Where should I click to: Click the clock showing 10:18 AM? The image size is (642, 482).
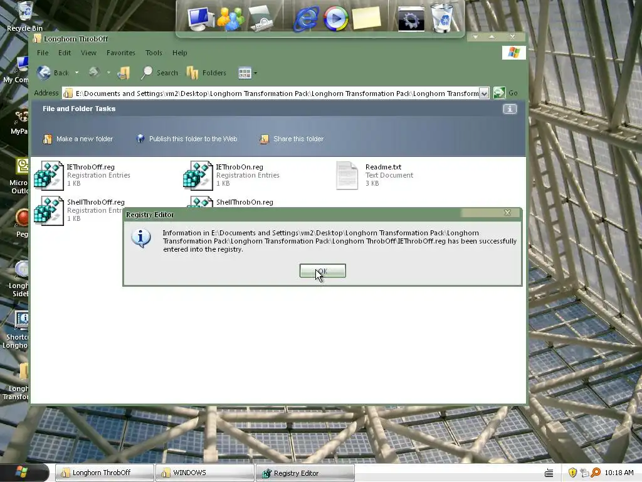(619, 473)
